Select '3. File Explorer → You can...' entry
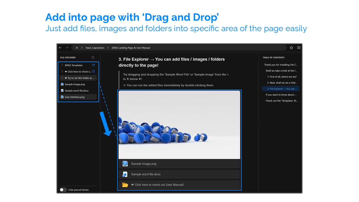Image resolution: width=359 pixels, height=202 pixels. [x=281, y=89]
